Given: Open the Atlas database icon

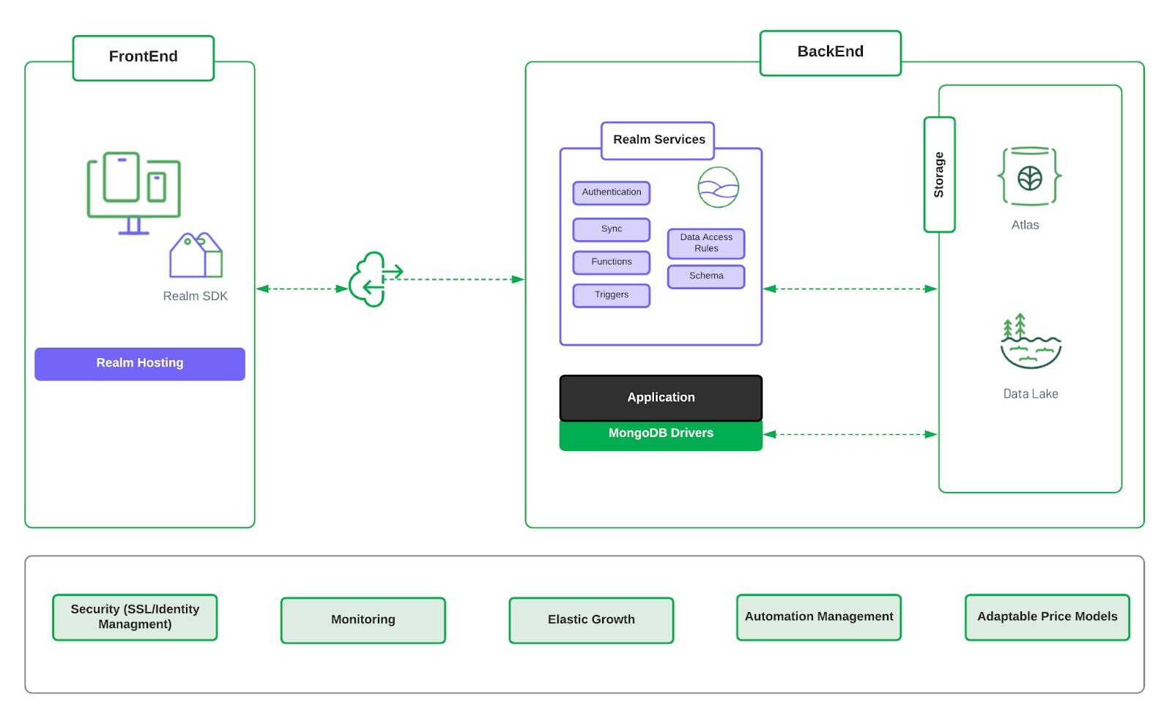Looking at the screenshot, I should click(x=1028, y=176).
